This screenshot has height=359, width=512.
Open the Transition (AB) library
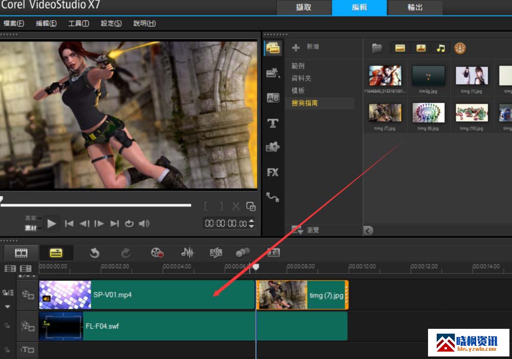coord(273,98)
